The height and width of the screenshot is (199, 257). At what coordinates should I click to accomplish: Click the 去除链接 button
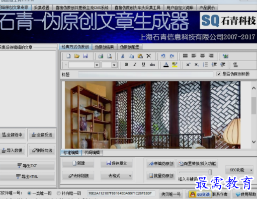pos(78,176)
